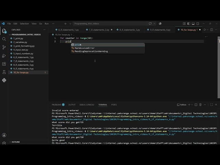Open hidden menu items ellipsis in menu bar
The image size is (220, 165).
pyautogui.click(x=53, y=24)
